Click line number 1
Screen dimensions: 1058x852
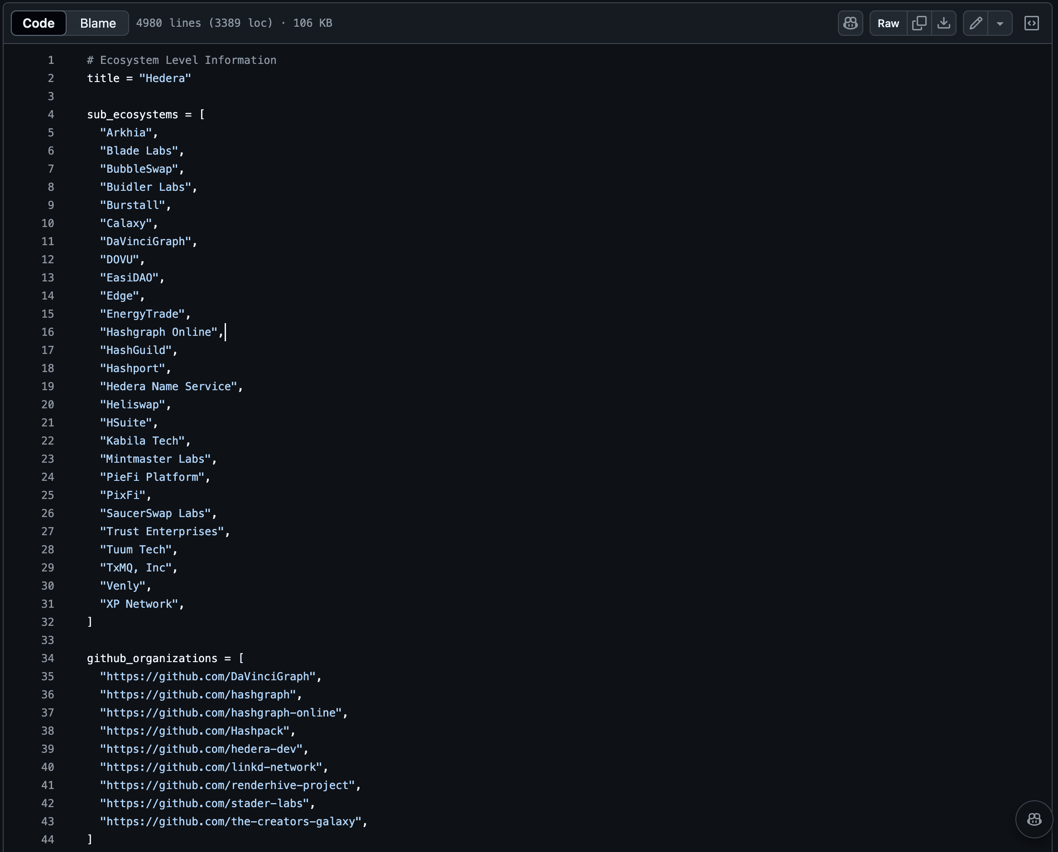coord(51,60)
